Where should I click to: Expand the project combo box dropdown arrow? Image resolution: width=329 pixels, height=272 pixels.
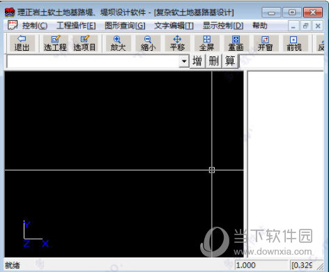pyautogui.click(x=184, y=61)
